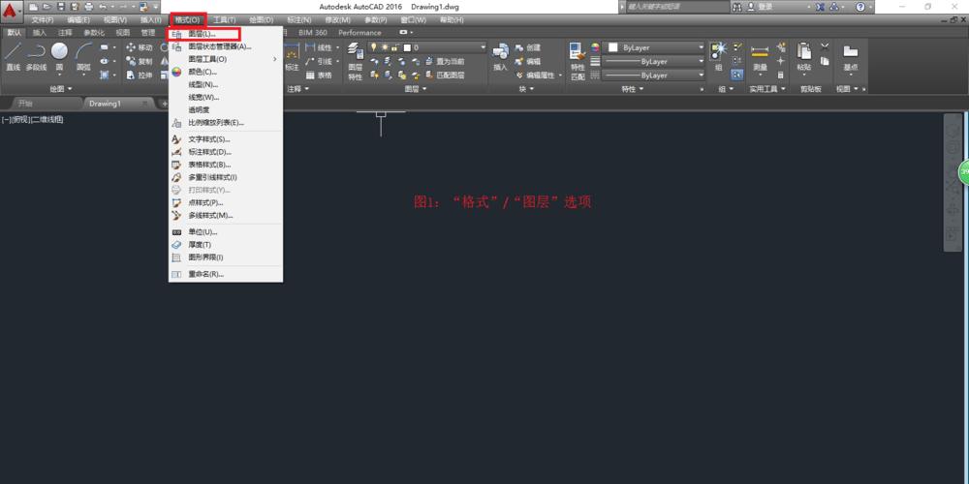Click the 插入 (Insert block) icon

pyautogui.click(x=501, y=57)
